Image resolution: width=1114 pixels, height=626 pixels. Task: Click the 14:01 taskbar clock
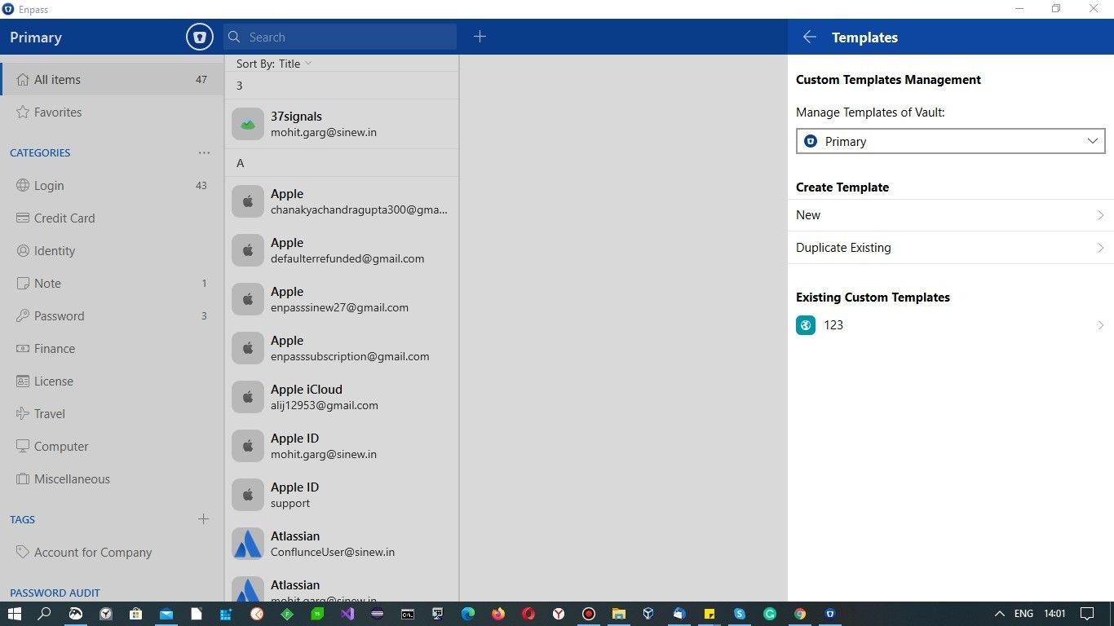[1054, 614]
